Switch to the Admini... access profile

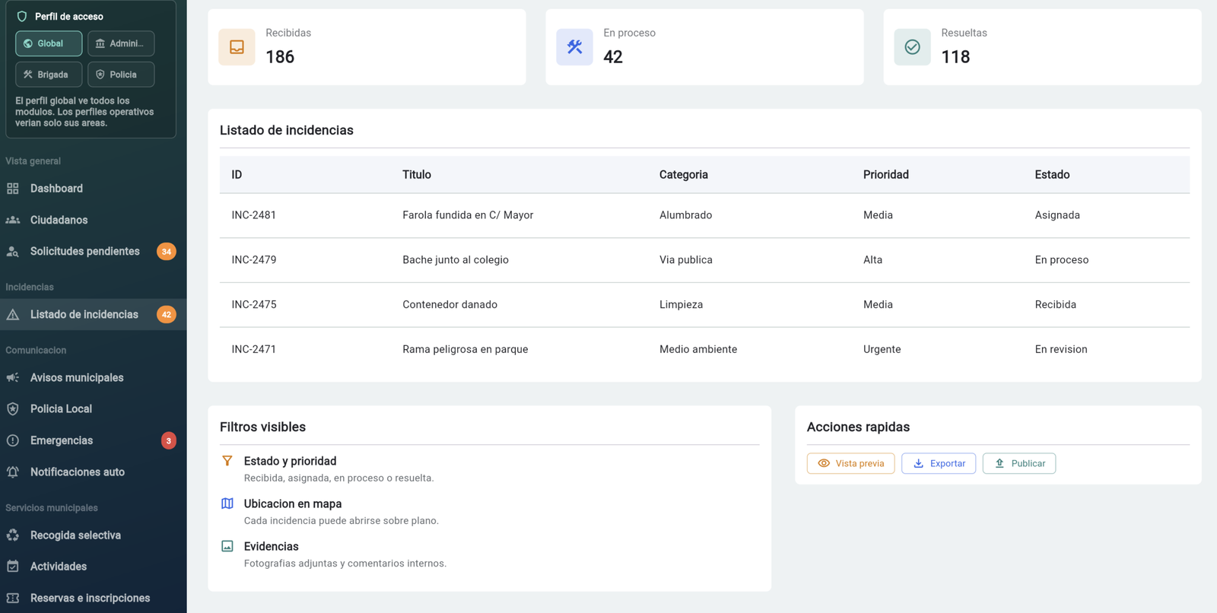pyautogui.click(x=121, y=43)
